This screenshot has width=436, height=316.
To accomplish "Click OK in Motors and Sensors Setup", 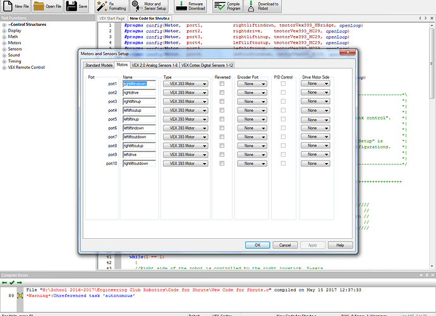I will [x=257, y=245].
